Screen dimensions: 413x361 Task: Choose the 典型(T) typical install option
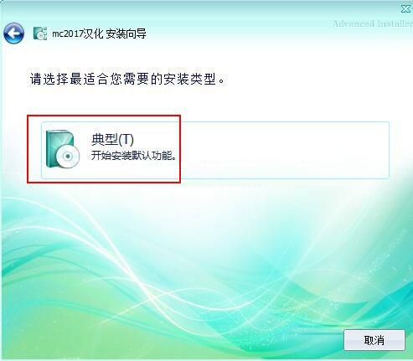[x=215, y=150]
